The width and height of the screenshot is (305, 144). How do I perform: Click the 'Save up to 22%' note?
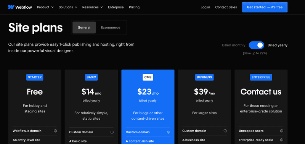(255, 53)
